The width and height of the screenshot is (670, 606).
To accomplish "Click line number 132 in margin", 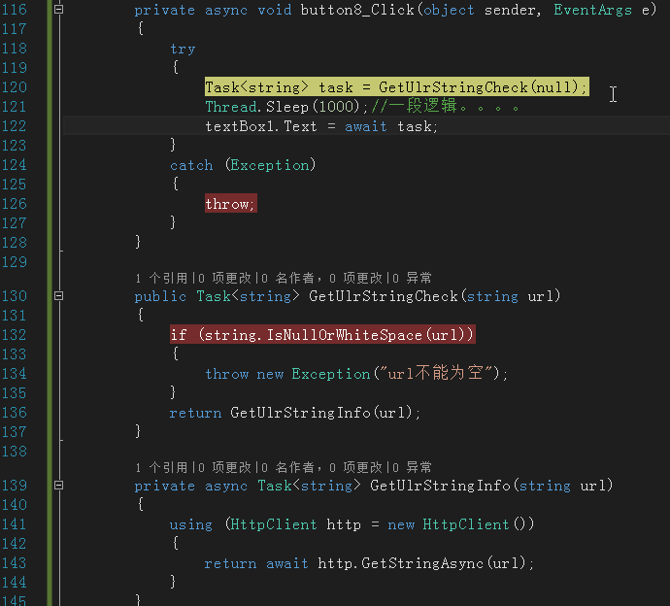I will pyautogui.click(x=15, y=335).
